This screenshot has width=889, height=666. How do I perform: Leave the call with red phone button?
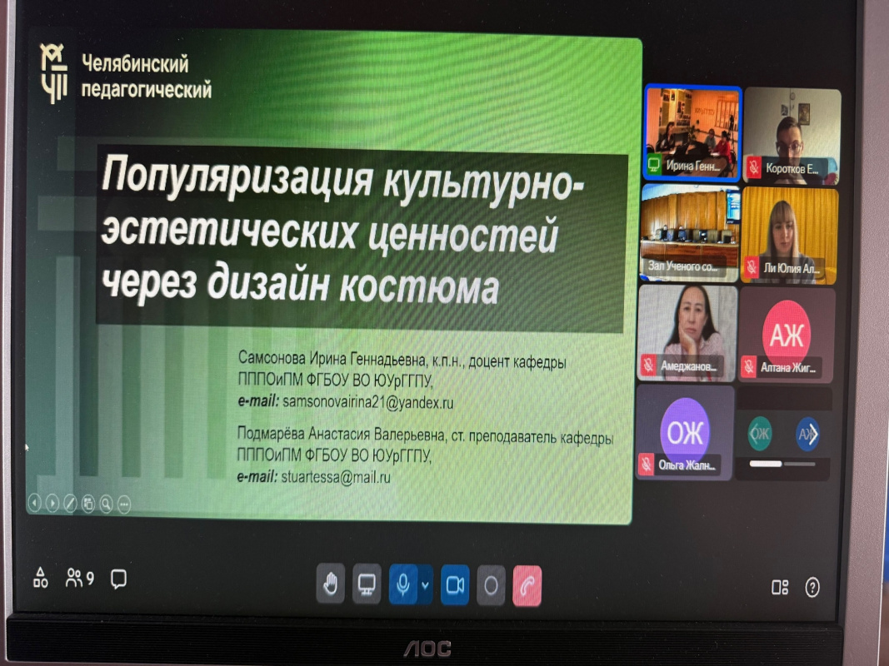(x=527, y=585)
